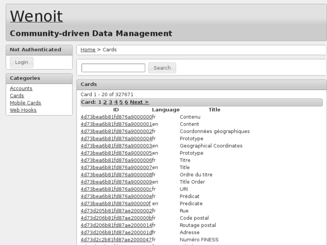Viewport: 327px width, 245px height.
Task: Open the Web Hooks category
Action: [23, 110]
